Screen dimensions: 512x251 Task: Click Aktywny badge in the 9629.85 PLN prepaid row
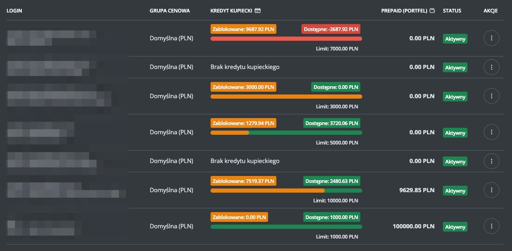455,191
